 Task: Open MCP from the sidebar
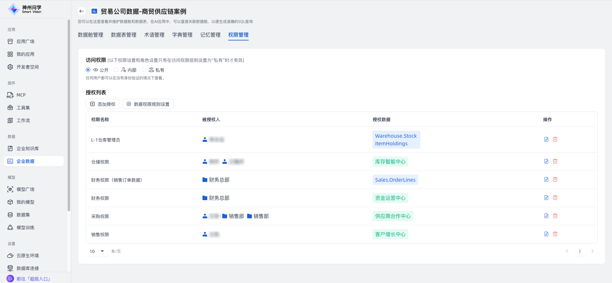tap(21, 95)
